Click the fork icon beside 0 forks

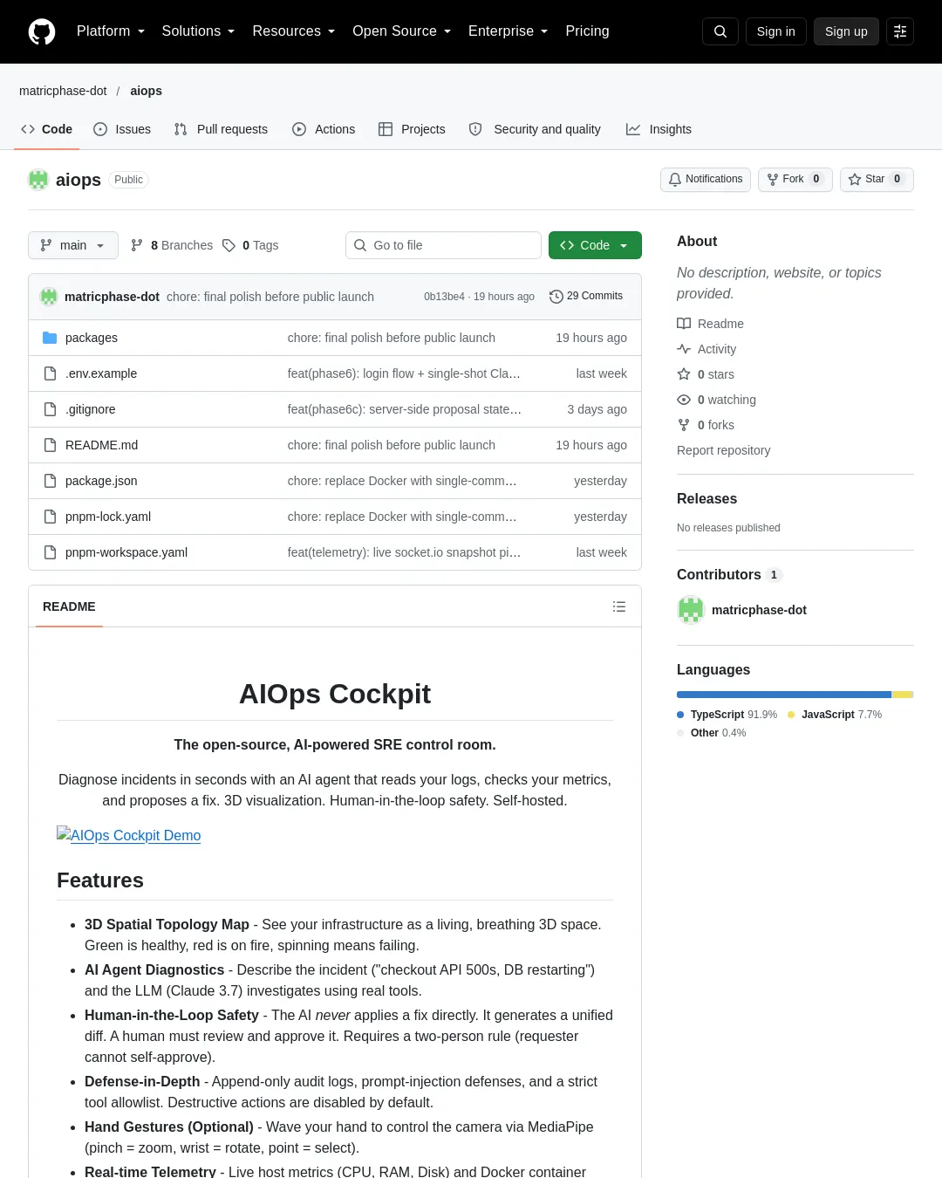point(684,425)
